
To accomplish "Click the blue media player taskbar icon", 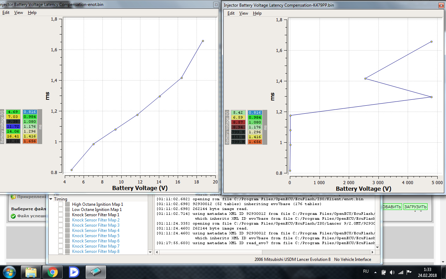I will [74, 272].
